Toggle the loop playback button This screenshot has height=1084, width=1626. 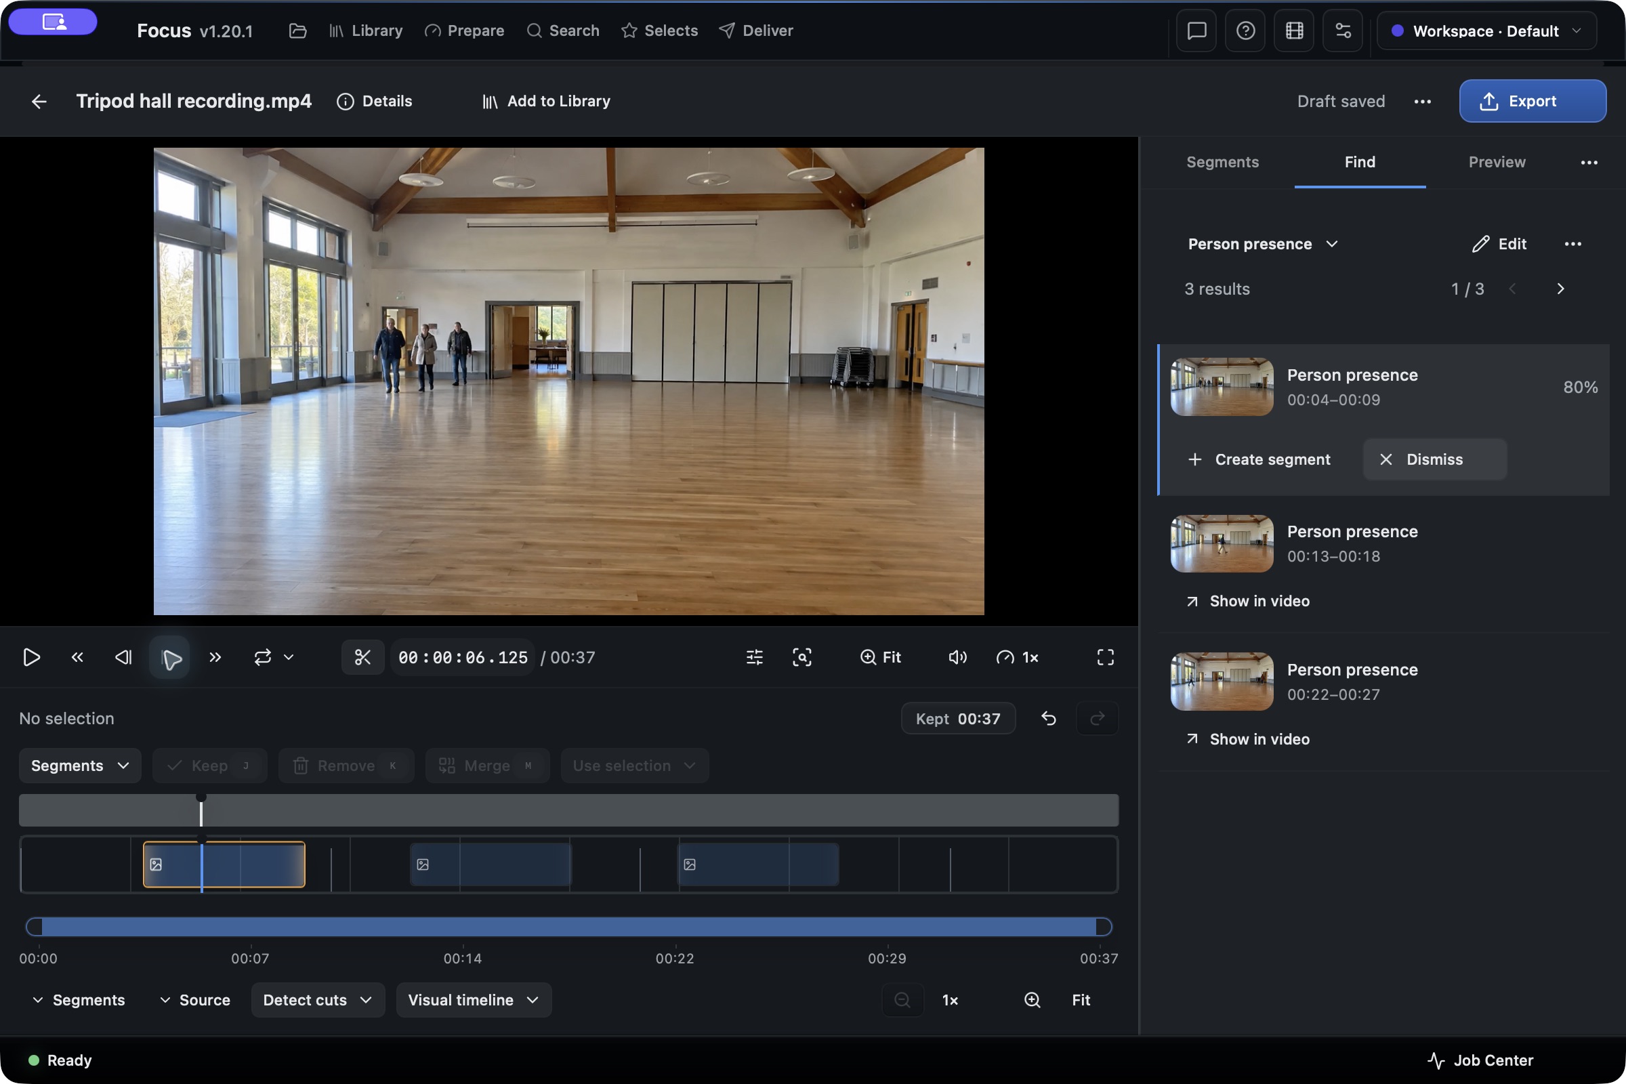[263, 656]
